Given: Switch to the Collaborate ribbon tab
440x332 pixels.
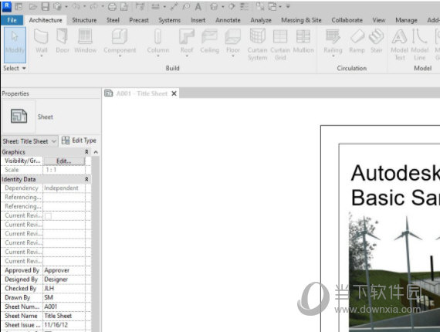Looking at the screenshot, I should 347,20.
